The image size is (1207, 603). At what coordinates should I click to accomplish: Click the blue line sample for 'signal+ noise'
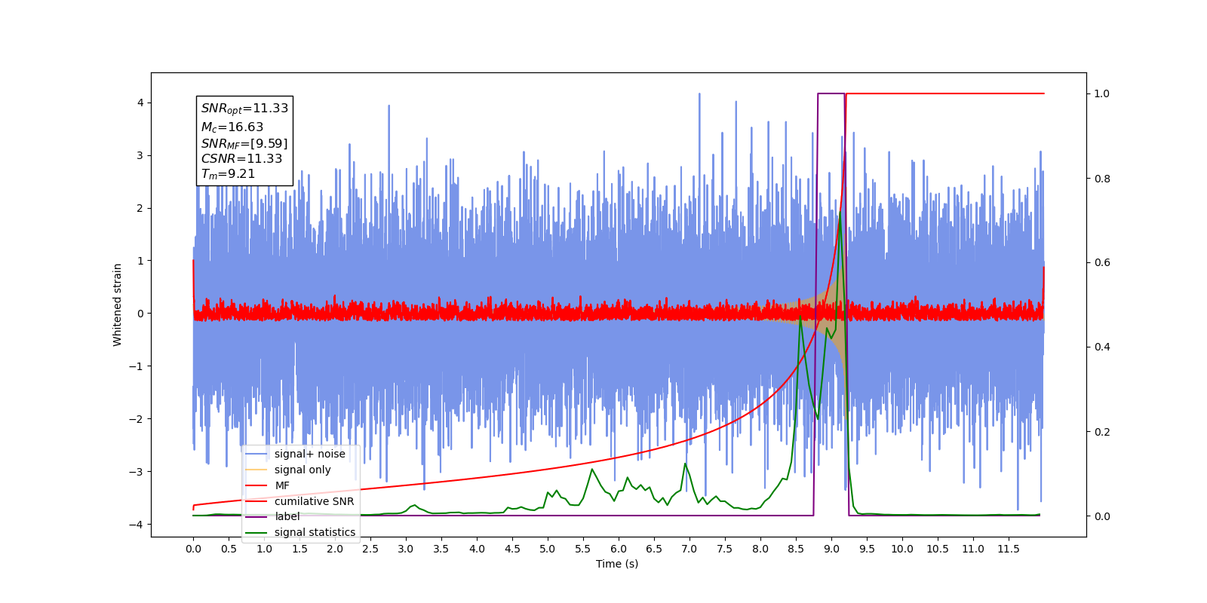(256, 454)
